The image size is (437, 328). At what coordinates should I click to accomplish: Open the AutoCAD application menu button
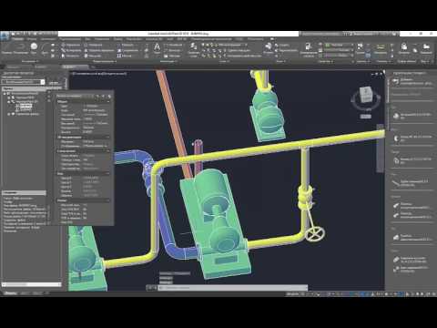point(5,36)
